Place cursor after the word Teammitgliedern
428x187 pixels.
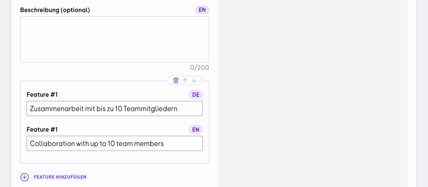click(x=178, y=108)
